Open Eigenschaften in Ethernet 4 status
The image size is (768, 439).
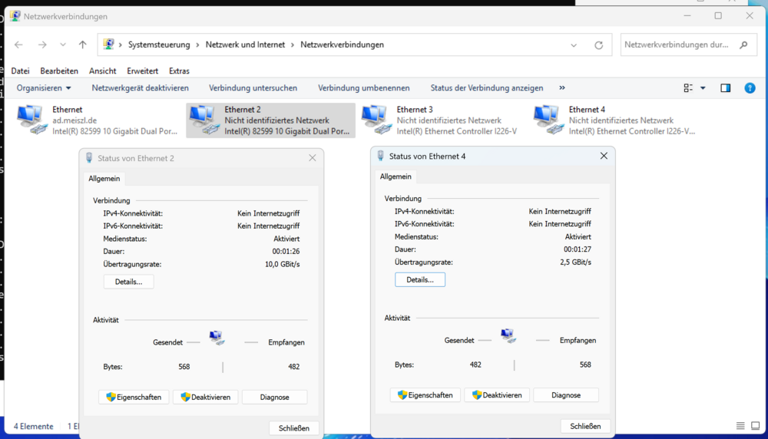coord(425,395)
